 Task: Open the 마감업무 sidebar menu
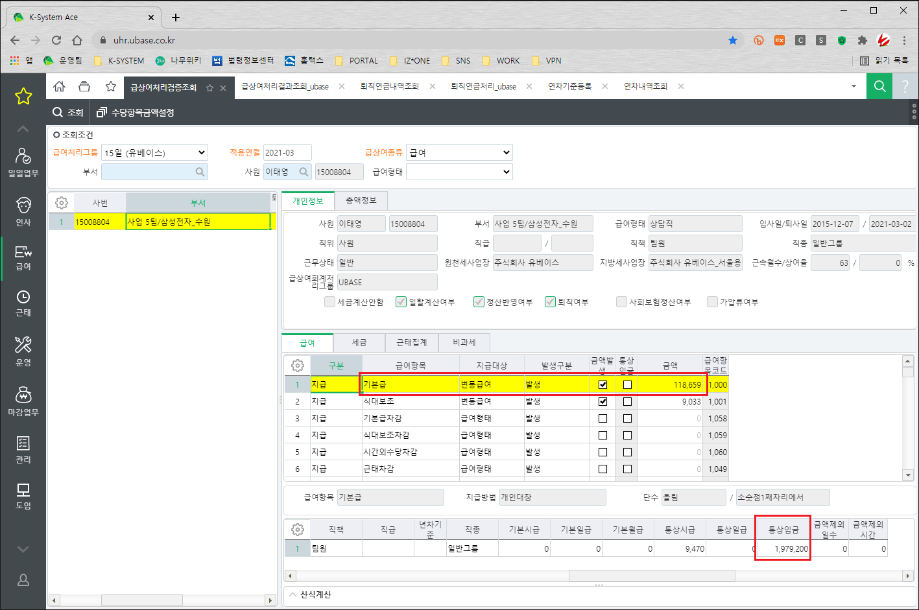(x=23, y=401)
